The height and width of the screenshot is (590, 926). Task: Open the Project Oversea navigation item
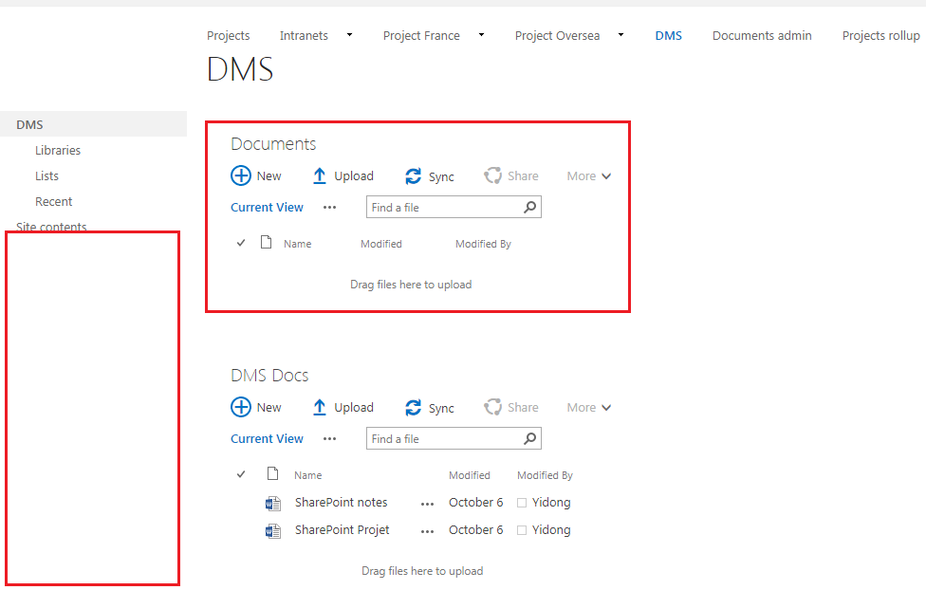557,35
